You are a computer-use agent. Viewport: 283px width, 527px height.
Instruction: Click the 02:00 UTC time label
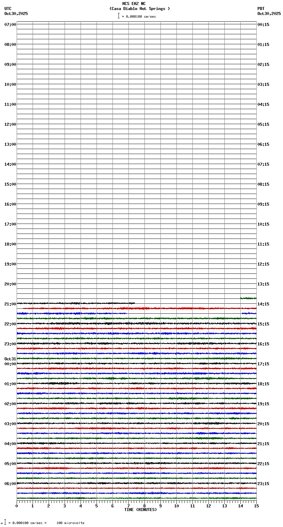click(x=10, y=404)
